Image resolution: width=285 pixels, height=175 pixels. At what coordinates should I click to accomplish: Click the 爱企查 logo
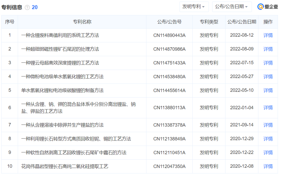268,7
